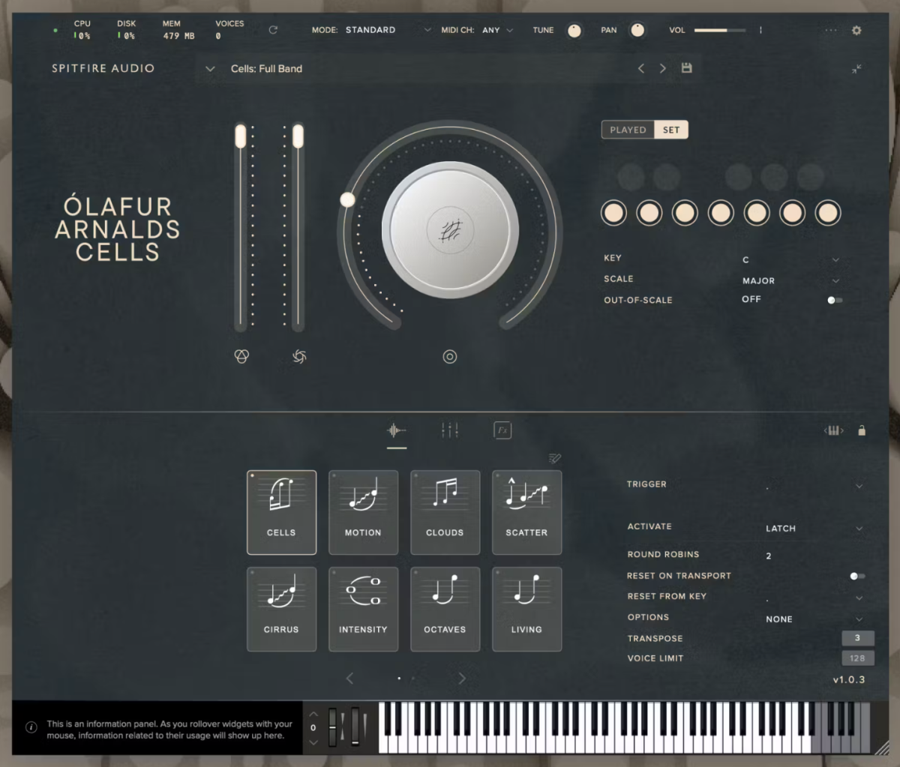Image resolution: width=900 pixels, height=767 pixels.
Task: Toggle the first dim sharp-note circle
Action: pyautogui.click(x=630, y=178)
